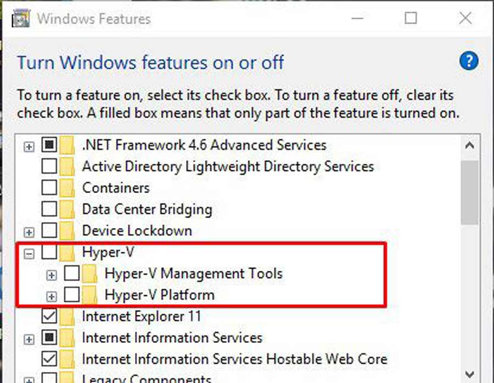Click the Internet Explorer 11 folder icon

point(68,317)
